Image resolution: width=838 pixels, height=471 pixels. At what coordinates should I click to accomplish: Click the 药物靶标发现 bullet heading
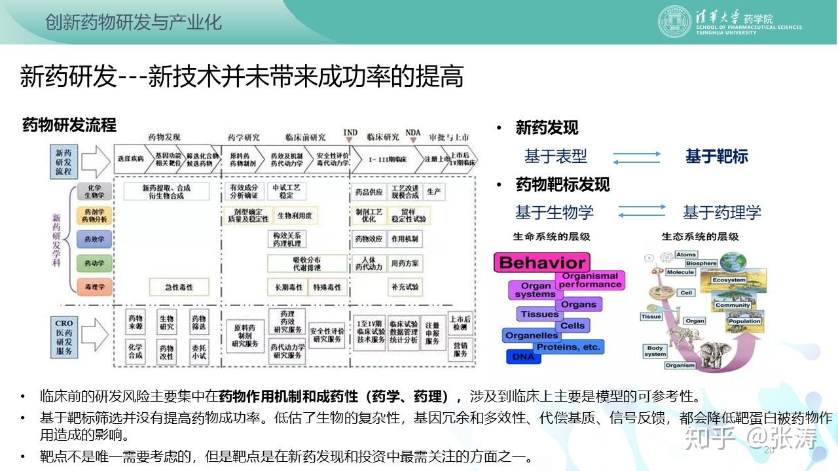tap(562, 184)
